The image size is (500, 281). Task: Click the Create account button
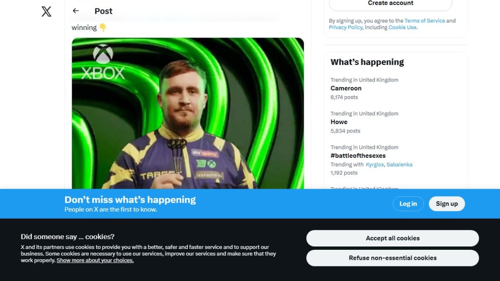click(x=390, y=4)
